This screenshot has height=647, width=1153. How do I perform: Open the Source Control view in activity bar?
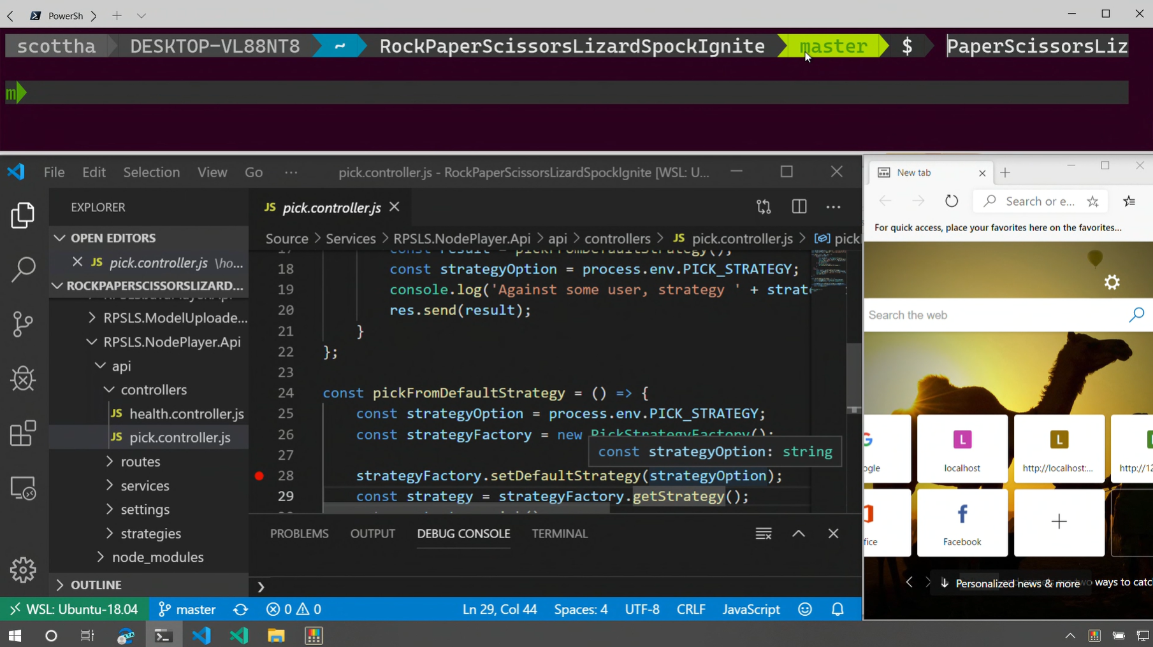click(23, 324)
